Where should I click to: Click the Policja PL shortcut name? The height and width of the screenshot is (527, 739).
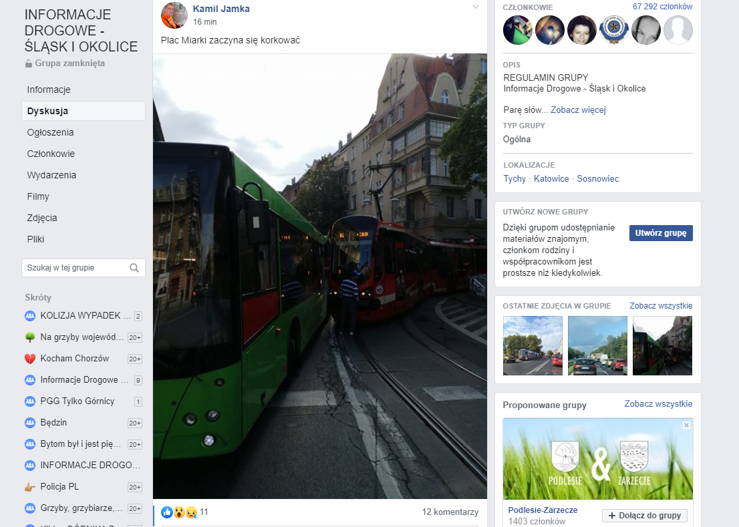59,486
